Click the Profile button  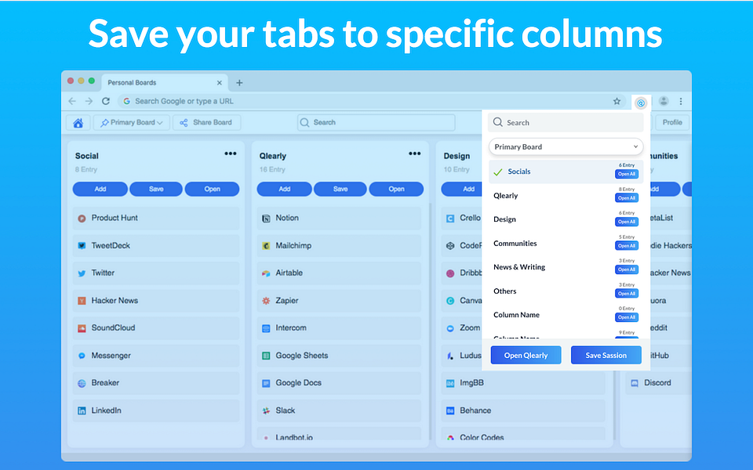[672, 123]
